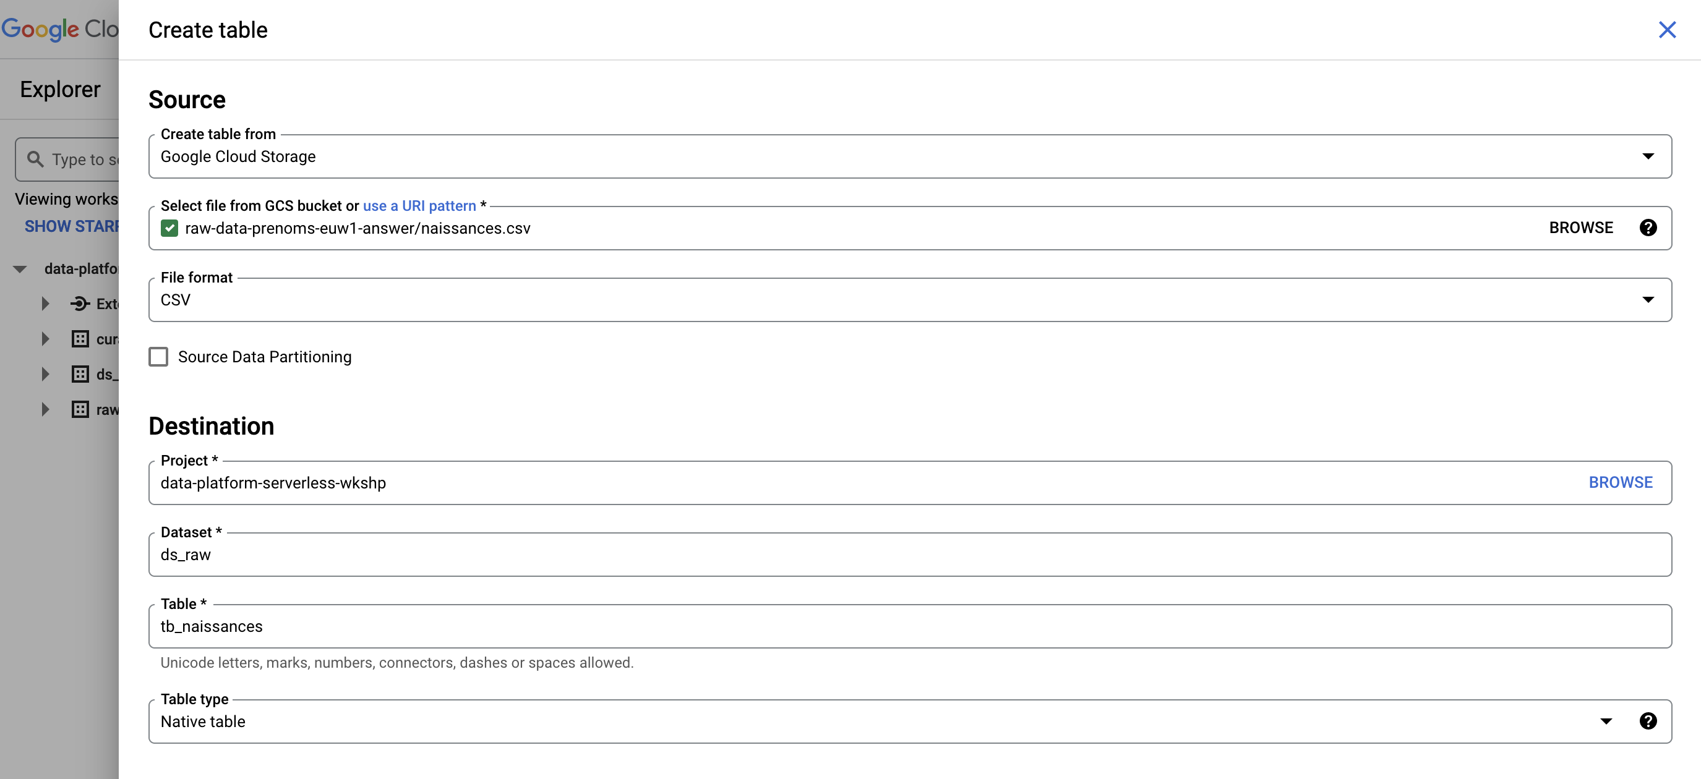1701x779 pixels.
Task: Click help icon next to GCS file BROWSE
Action: [x=1648, y=228]
